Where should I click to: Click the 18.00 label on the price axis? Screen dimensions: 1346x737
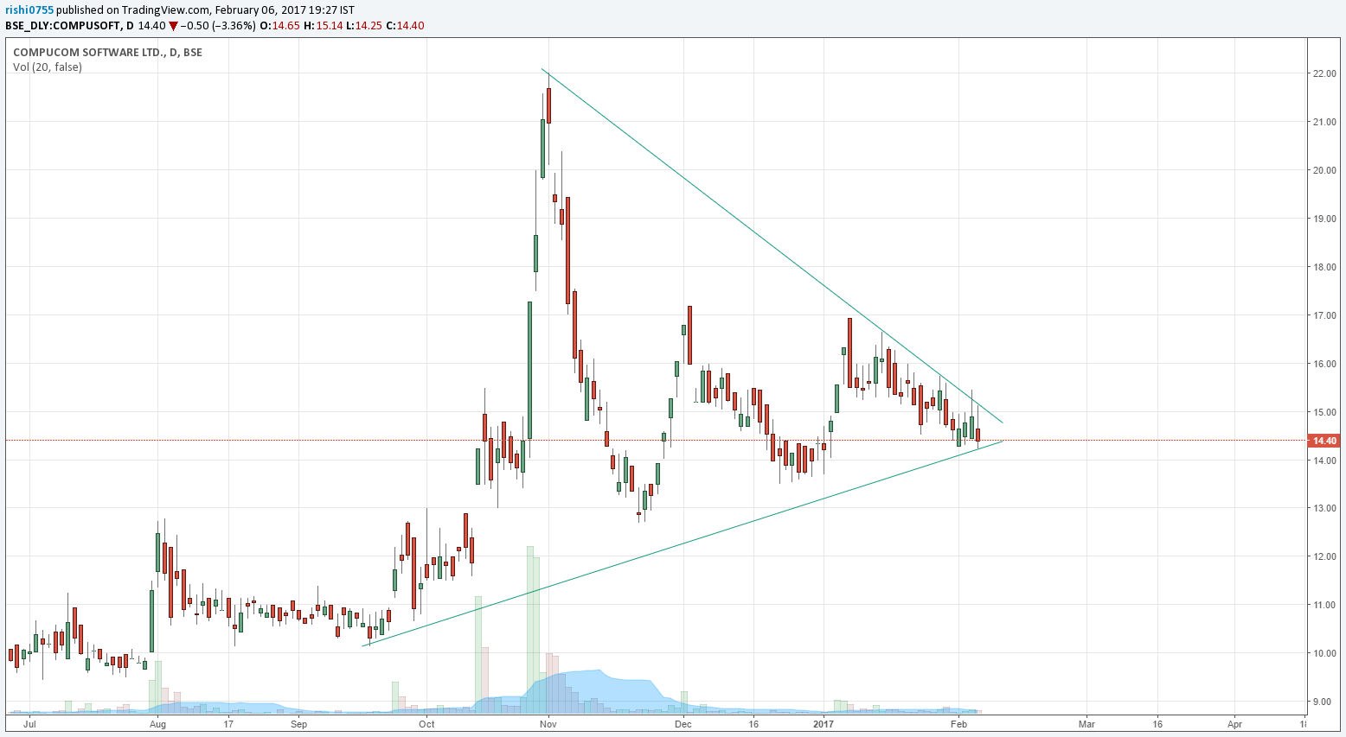1324,267
